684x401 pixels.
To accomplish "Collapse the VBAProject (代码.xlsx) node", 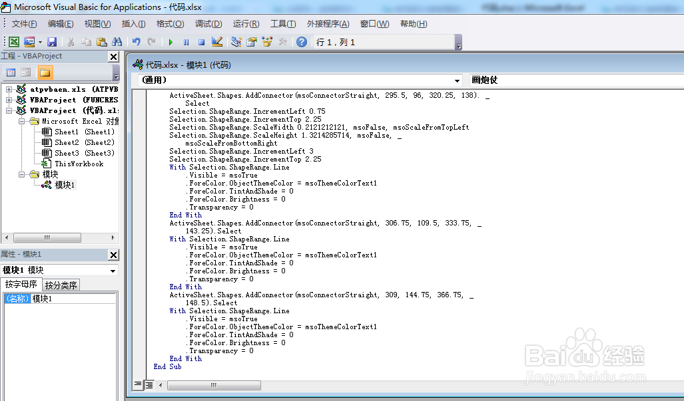I will (9, 110).
